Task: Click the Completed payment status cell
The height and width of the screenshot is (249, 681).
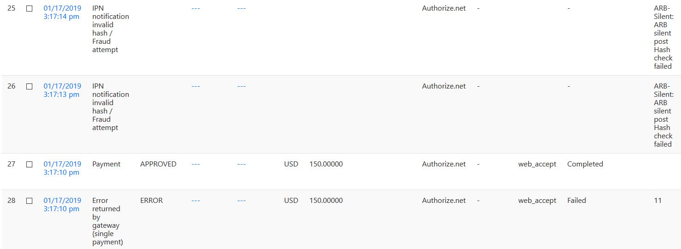Action: pyautogui.click(x=585, y=164)
